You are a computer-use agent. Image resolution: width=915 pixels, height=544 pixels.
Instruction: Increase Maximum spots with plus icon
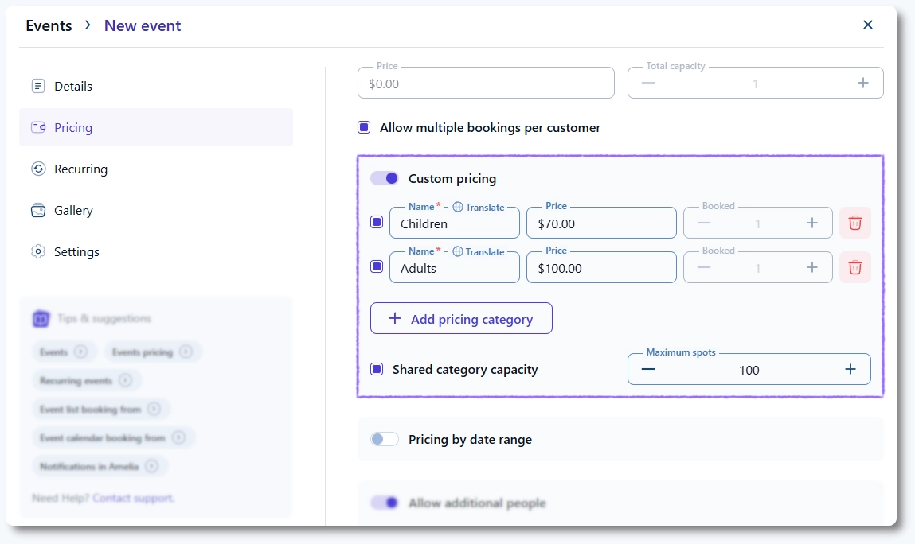(850, 369)
